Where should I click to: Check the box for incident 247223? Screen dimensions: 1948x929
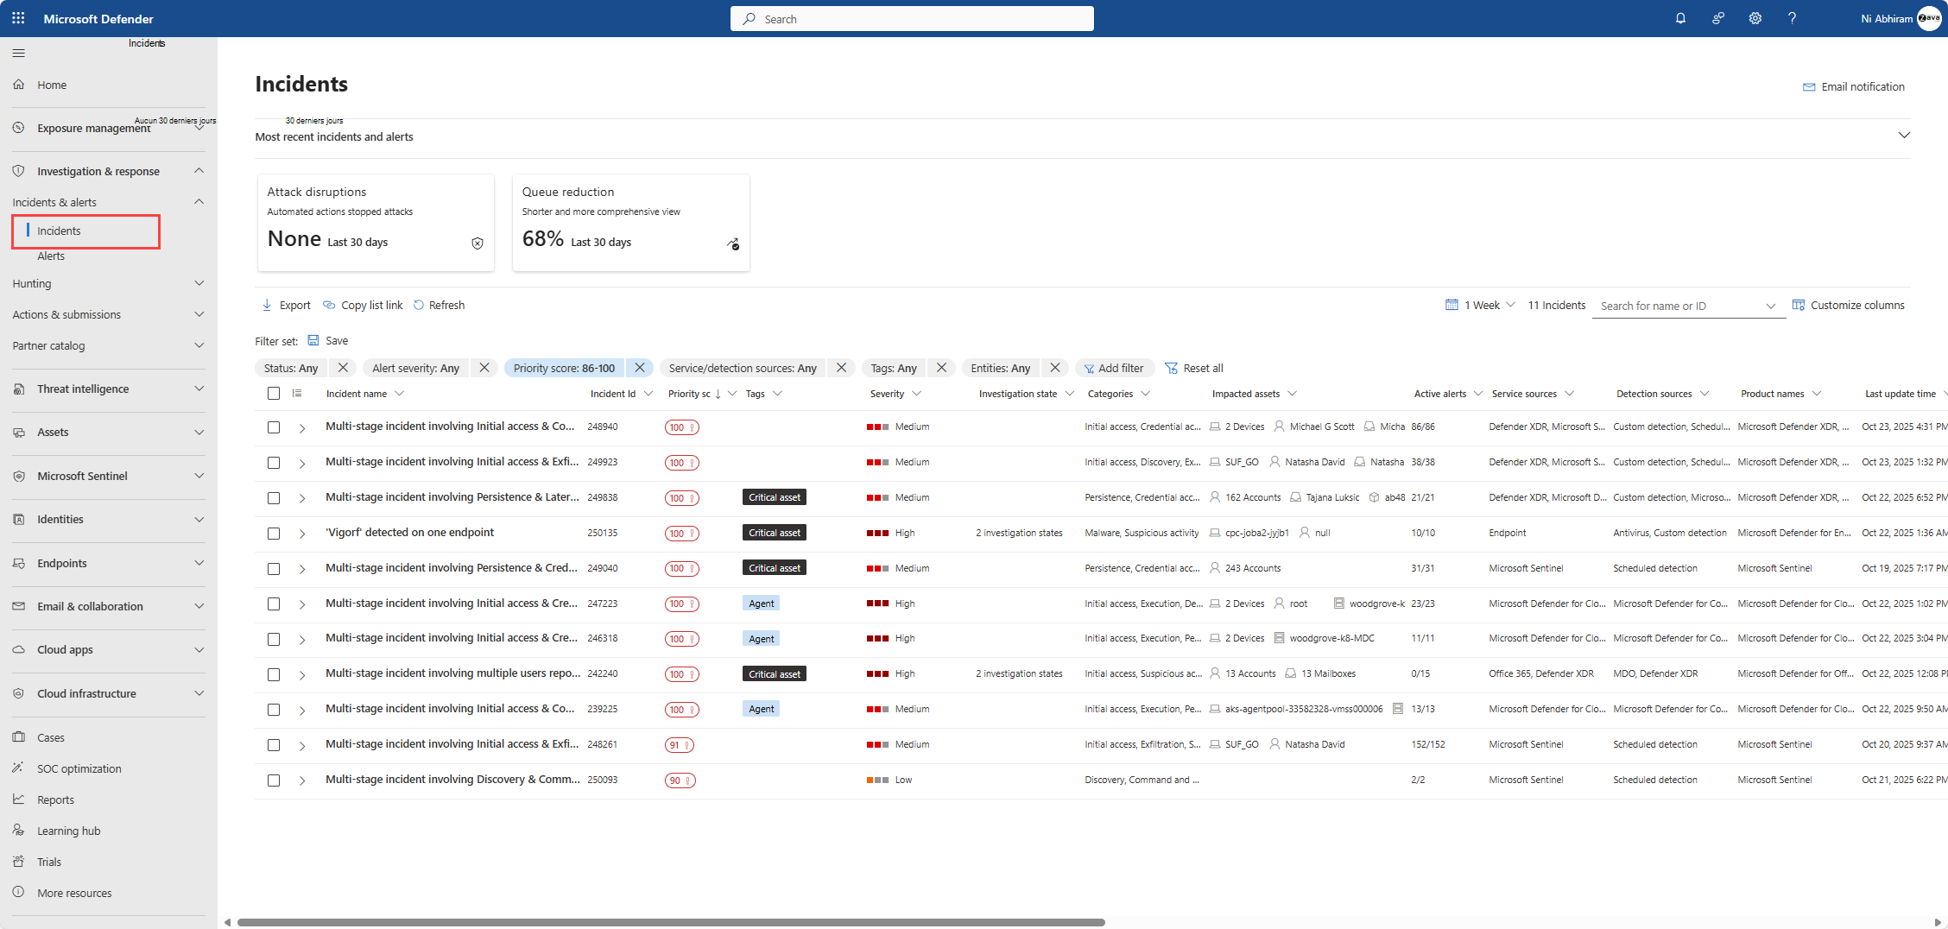[x=274, y=604]
